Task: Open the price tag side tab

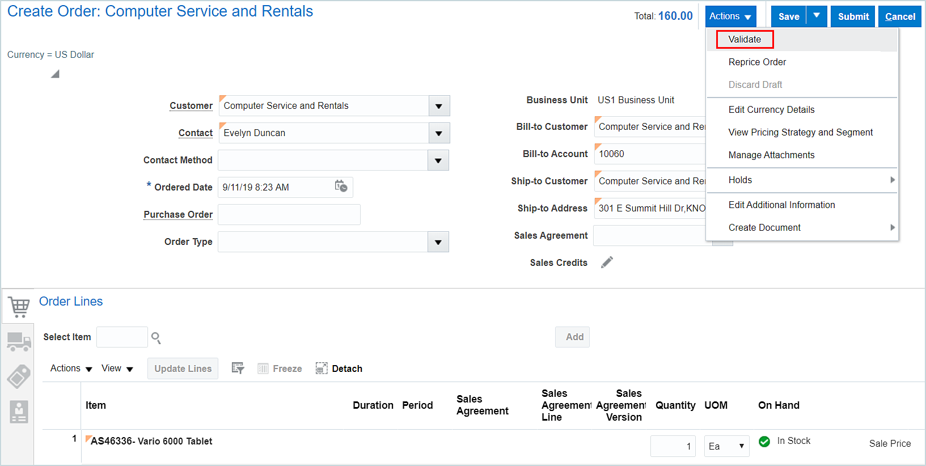Action: pyautogui.click(x=19, y=376)
